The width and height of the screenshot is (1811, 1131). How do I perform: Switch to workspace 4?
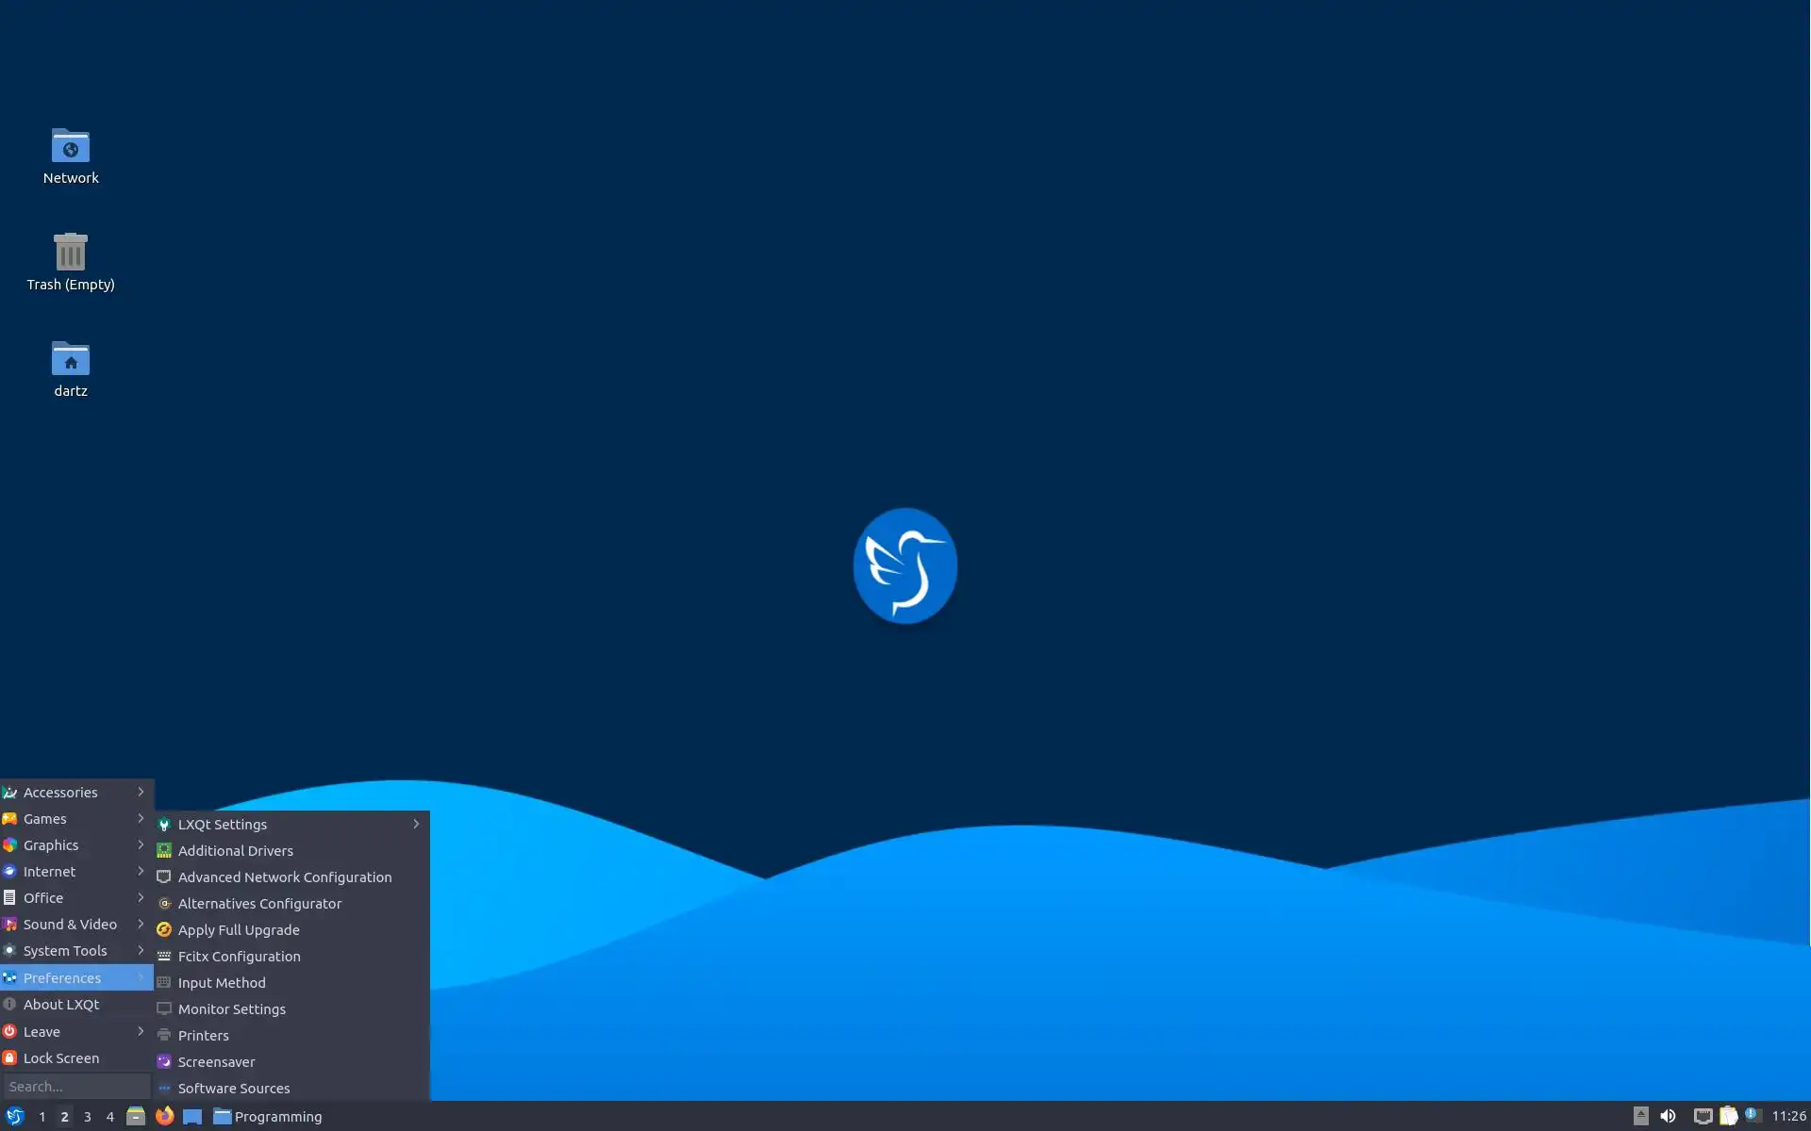[109, 1116]
